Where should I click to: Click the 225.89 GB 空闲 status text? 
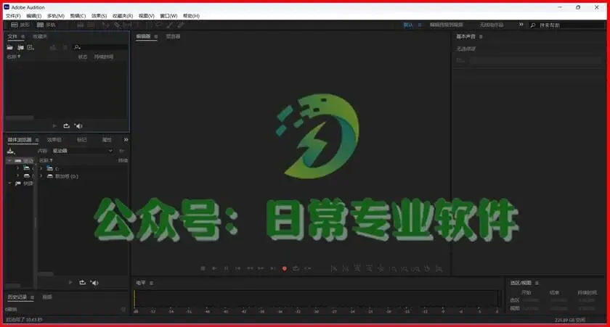click(x=570, y=320)
